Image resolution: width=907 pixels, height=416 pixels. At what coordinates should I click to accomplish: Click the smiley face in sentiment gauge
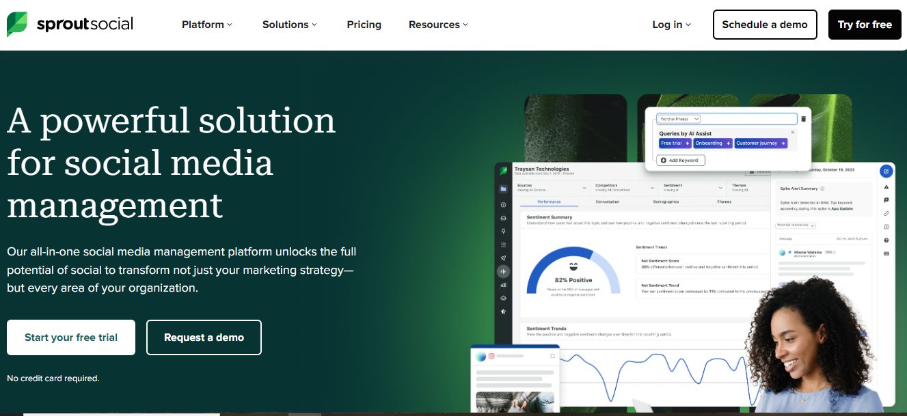573,267
